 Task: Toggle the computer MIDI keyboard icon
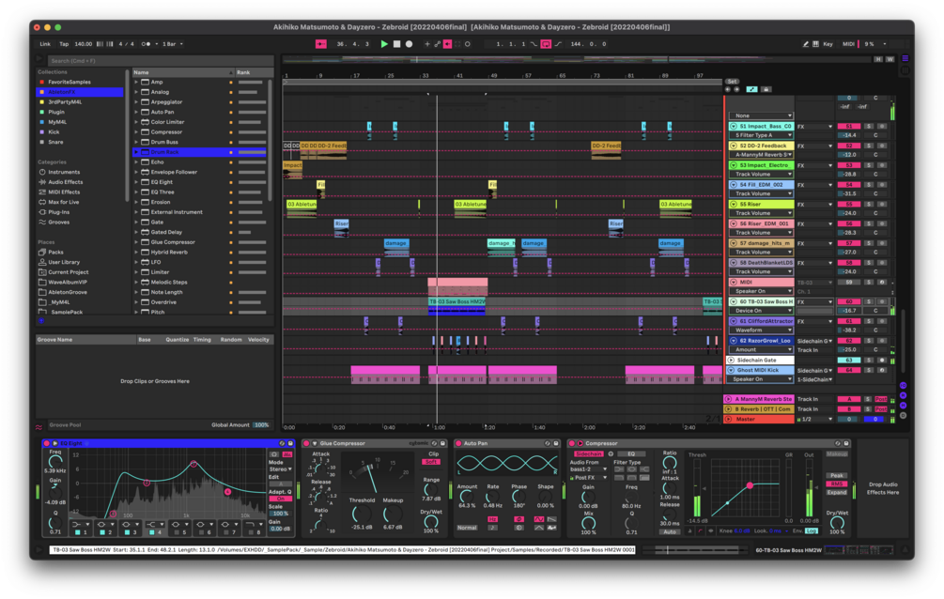pos(815,44)
